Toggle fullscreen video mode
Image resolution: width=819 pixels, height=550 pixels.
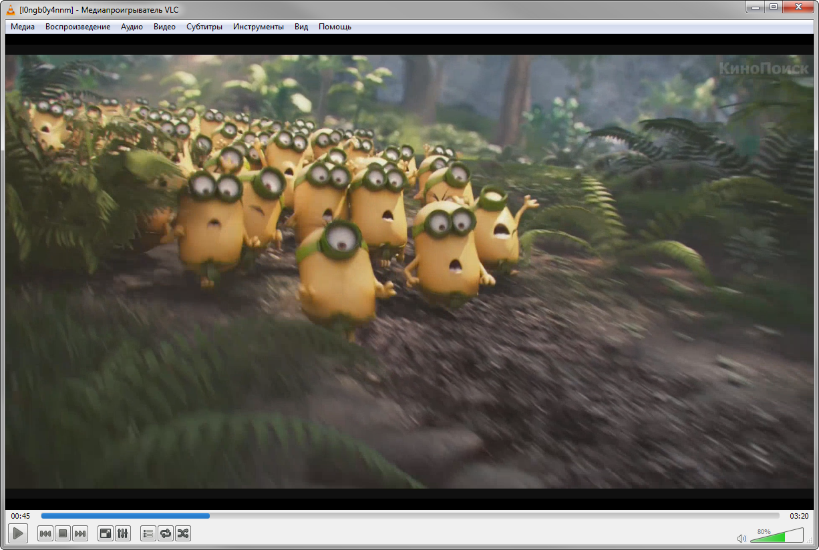106,533
